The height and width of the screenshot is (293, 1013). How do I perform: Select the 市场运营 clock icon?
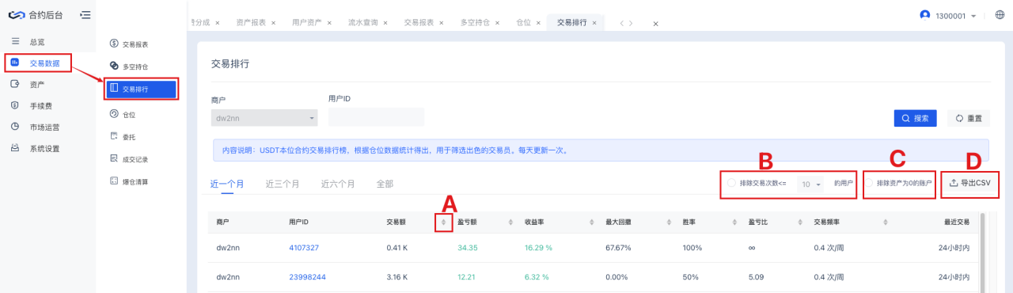coord(15,126)
